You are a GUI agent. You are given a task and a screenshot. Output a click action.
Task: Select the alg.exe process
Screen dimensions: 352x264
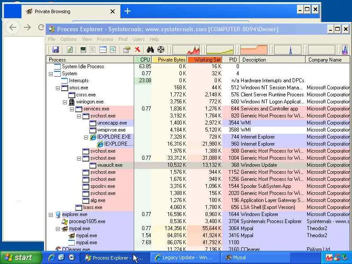198,200
